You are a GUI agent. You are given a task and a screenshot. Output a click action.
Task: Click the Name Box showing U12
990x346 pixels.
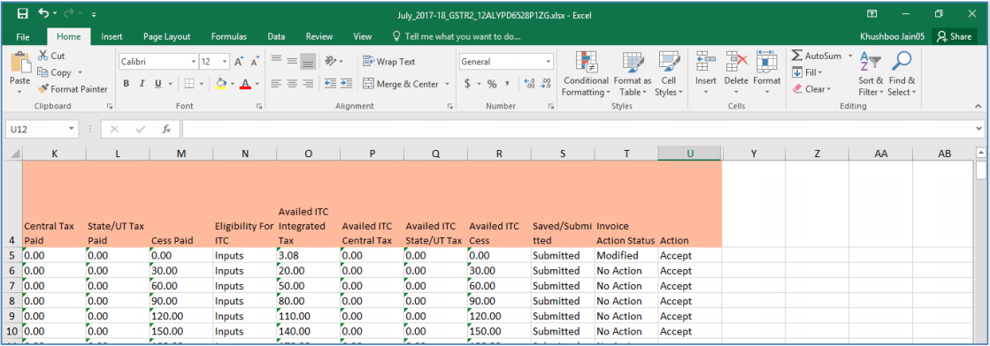pos(42,129)
